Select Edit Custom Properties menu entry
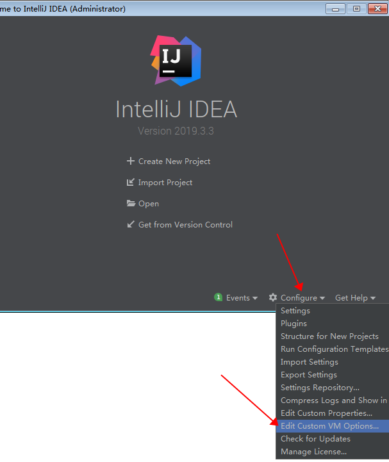The height and width of the screenshot is (462, 389). click(326, 413)
